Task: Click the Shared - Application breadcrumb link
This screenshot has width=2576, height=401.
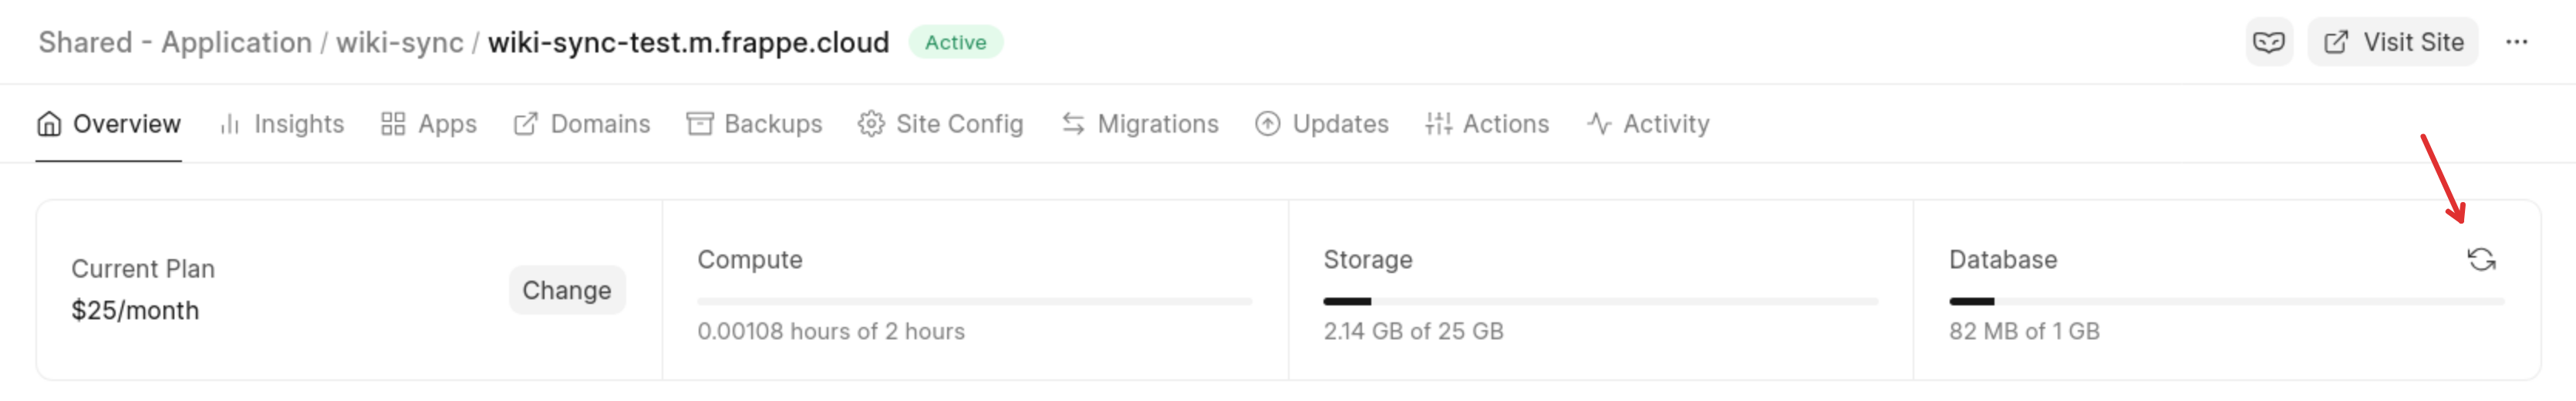Action: point(175,43)
